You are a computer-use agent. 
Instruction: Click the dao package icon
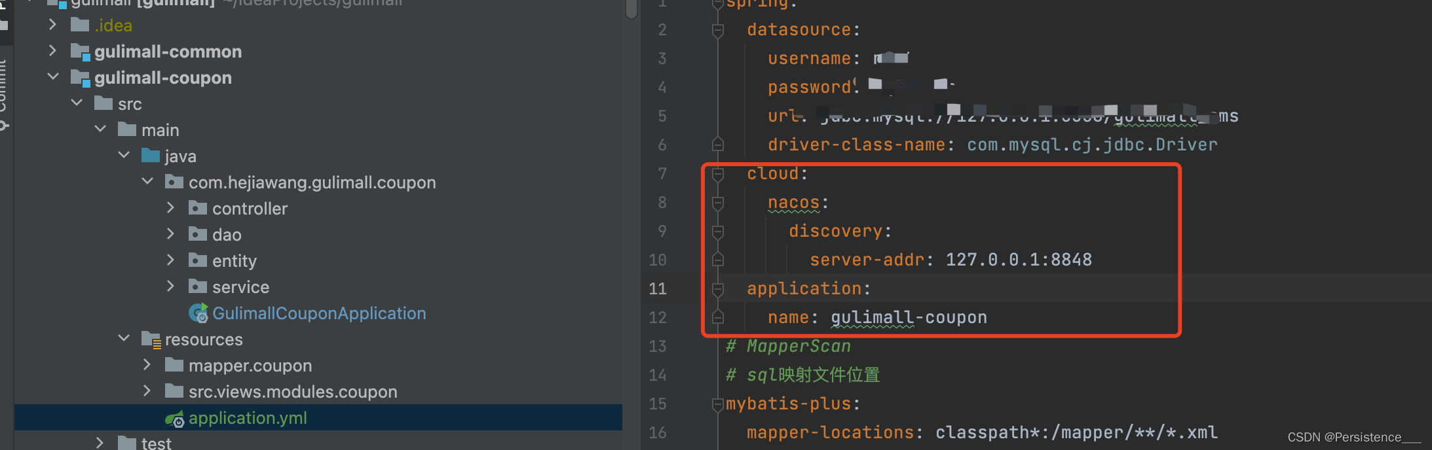point(198,234)
